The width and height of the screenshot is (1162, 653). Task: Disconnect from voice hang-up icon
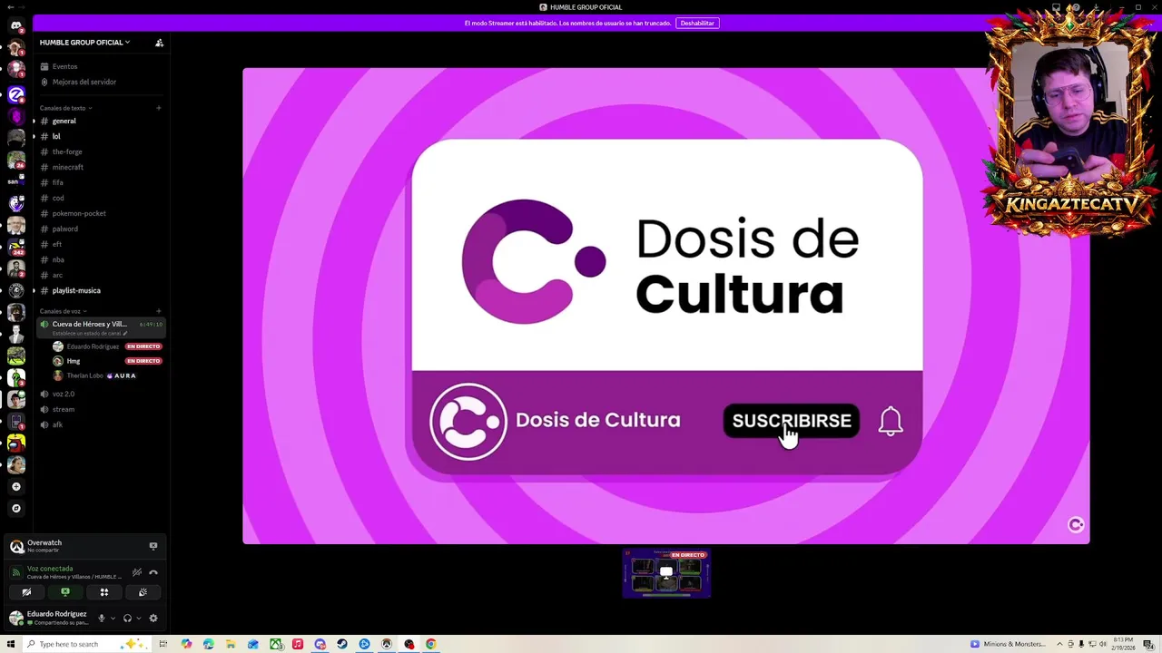pyautogui.click(x=153, y=572)
